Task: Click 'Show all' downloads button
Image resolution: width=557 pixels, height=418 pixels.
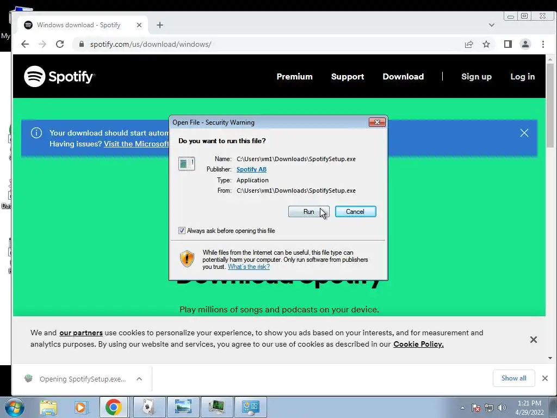Action: point(513,378)
